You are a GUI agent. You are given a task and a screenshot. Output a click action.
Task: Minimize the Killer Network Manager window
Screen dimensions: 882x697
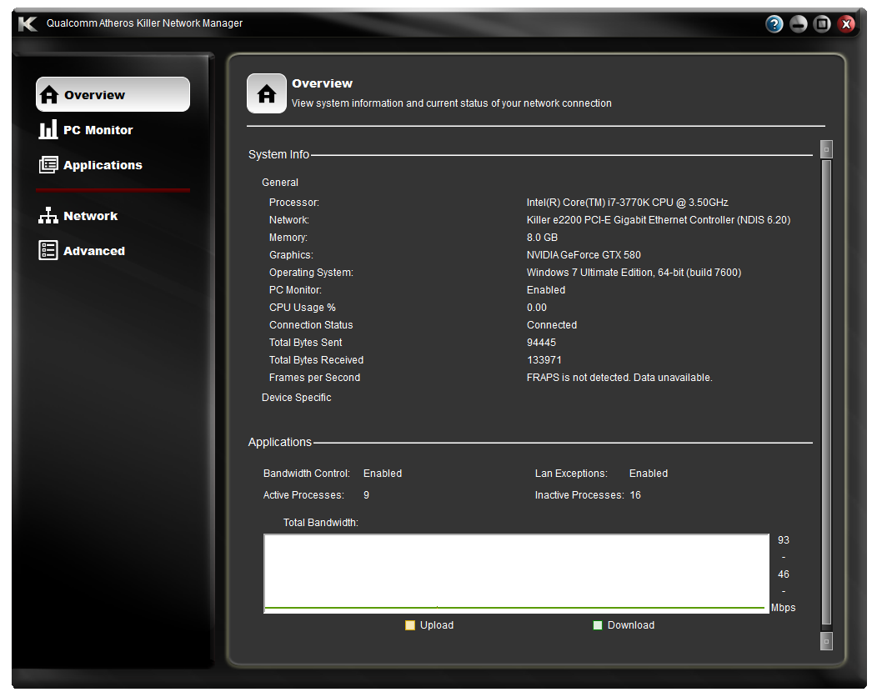pos(798,23)
